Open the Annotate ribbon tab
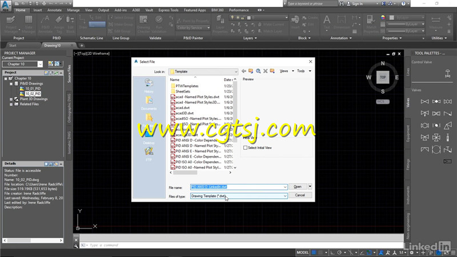Viewport: 457px width, 257px height. (x=54, y=10)
